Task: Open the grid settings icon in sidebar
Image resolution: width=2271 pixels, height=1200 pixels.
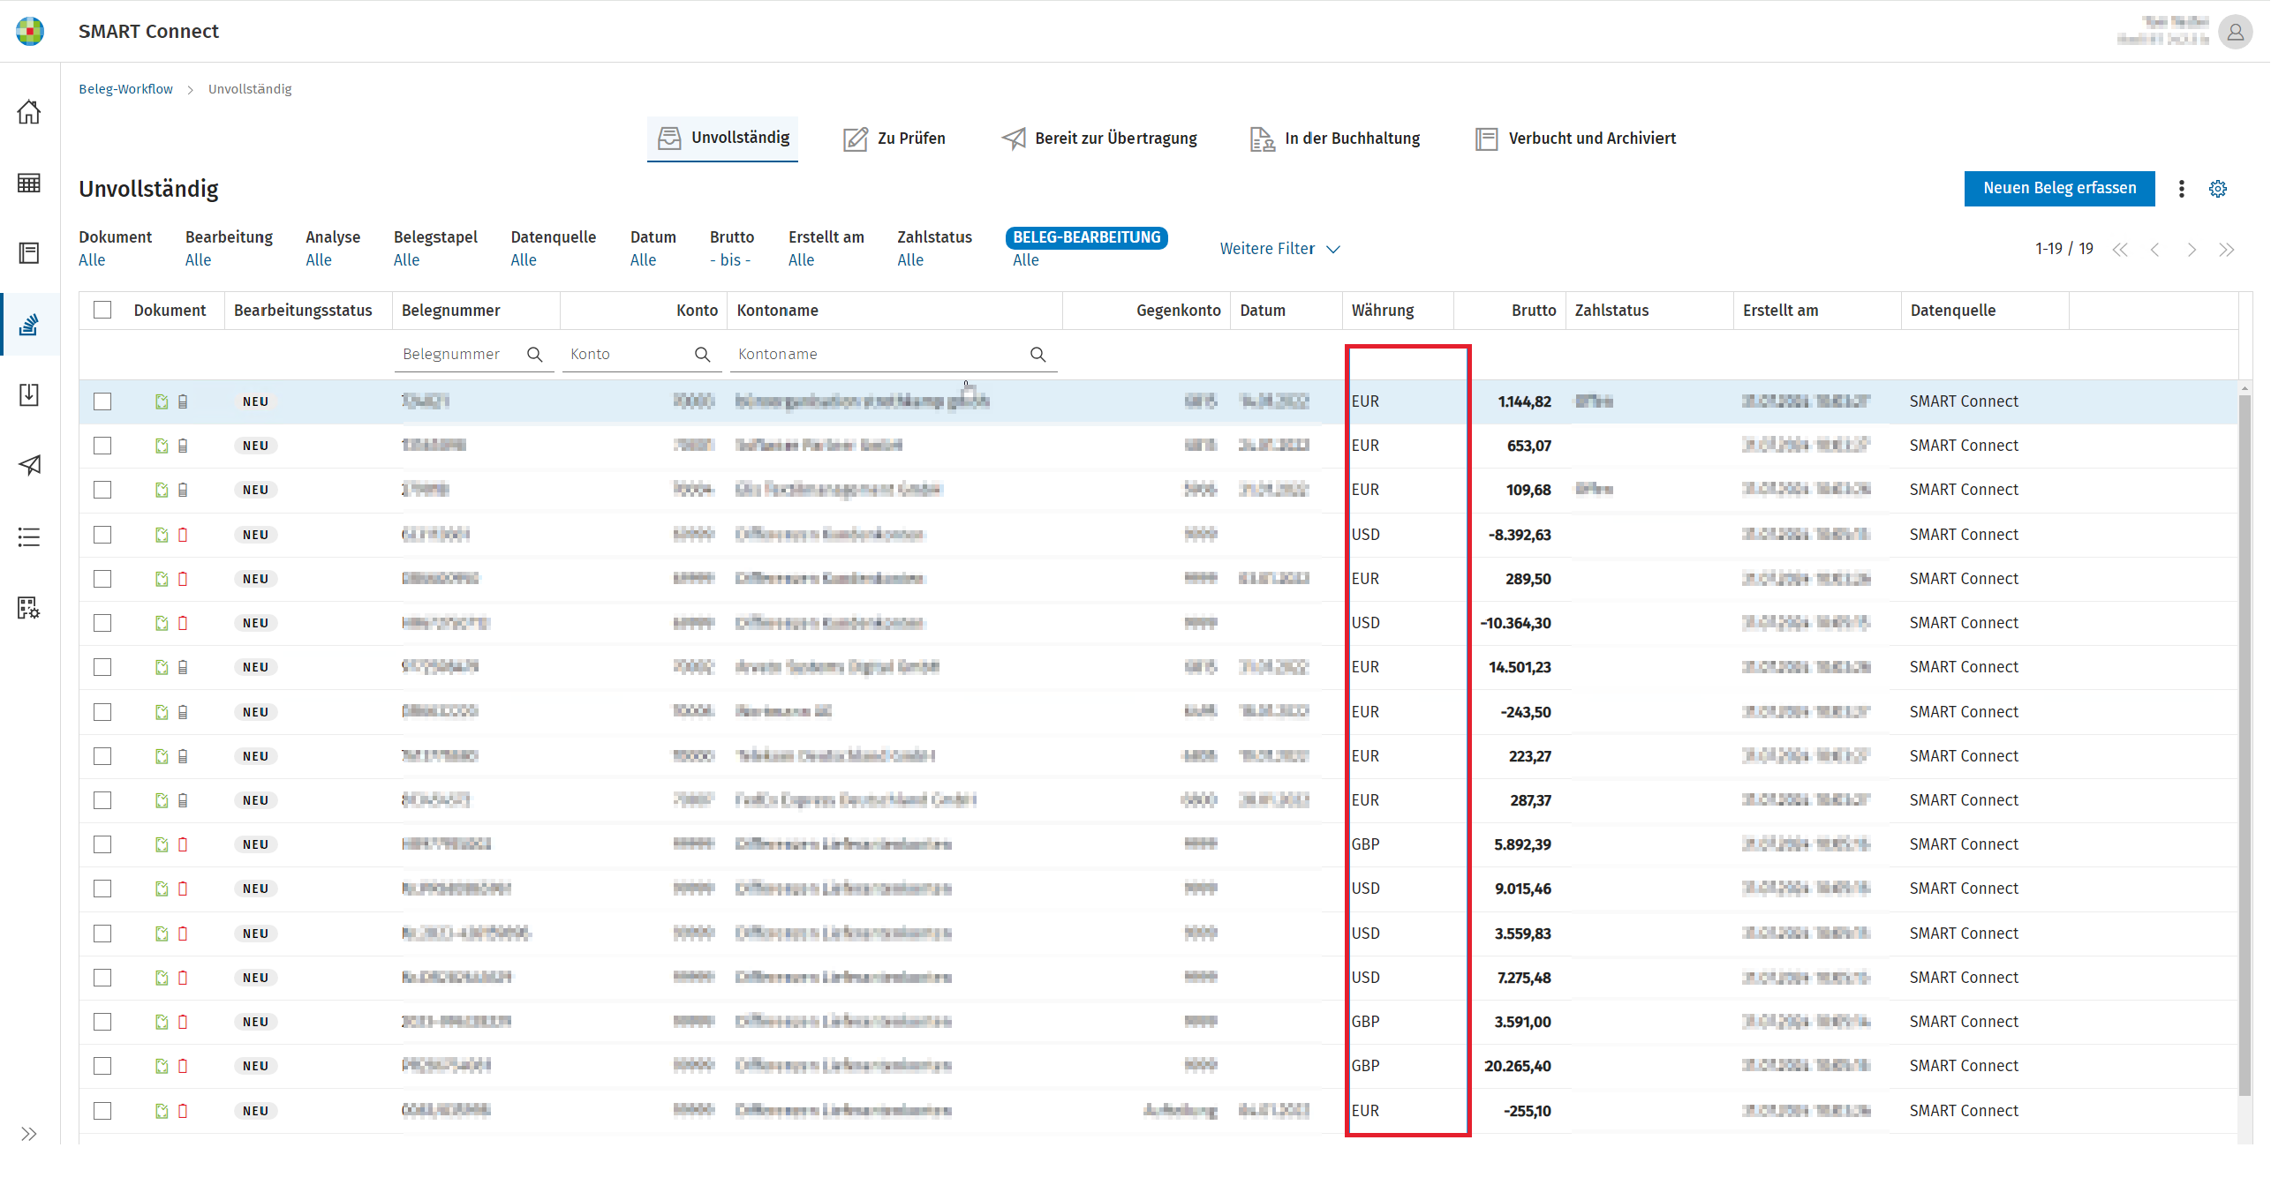Action: pyautogui.click(x=29, y=607)
